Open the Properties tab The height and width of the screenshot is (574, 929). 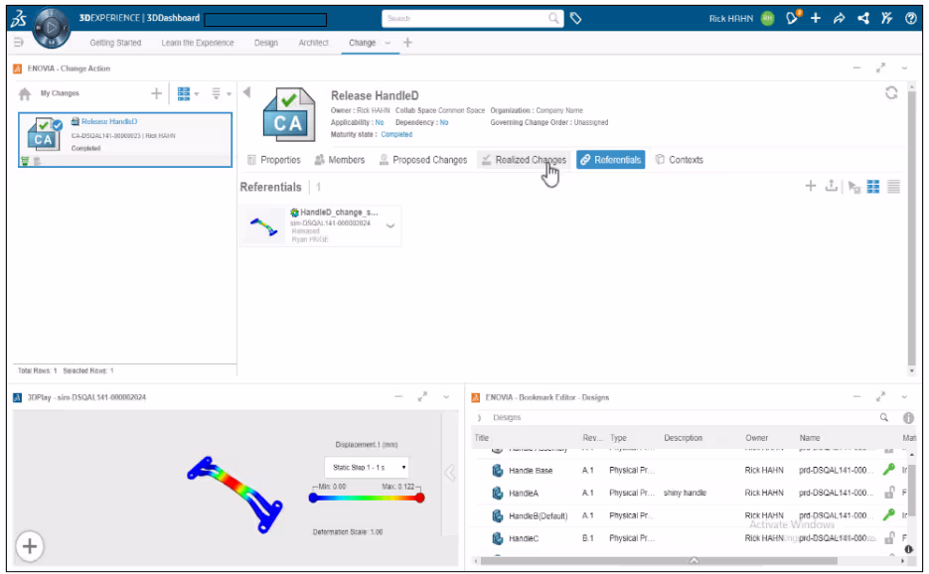(273, 160)
